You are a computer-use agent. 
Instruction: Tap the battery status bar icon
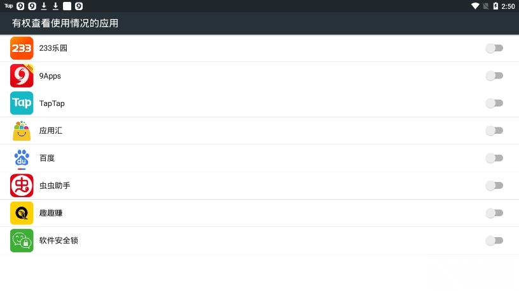click(x=495, y=6)
